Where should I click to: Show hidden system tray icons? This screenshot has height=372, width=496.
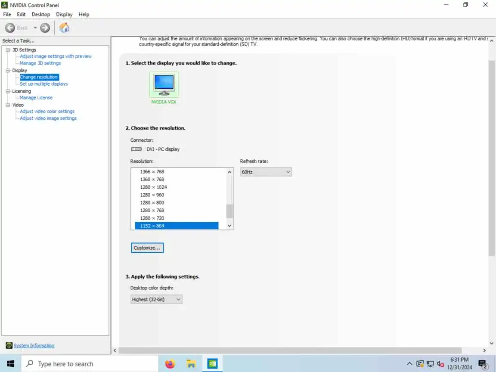click(x=409, y=364)
